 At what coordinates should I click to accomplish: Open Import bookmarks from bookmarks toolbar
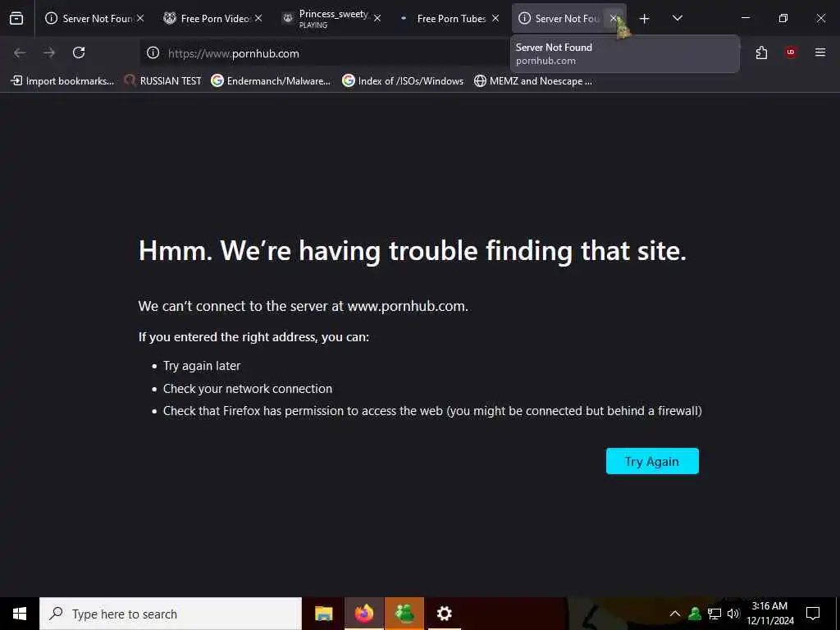[62, 81]
